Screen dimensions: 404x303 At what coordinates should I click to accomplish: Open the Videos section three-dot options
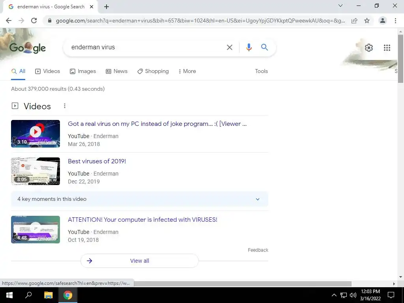click(65, 106)
